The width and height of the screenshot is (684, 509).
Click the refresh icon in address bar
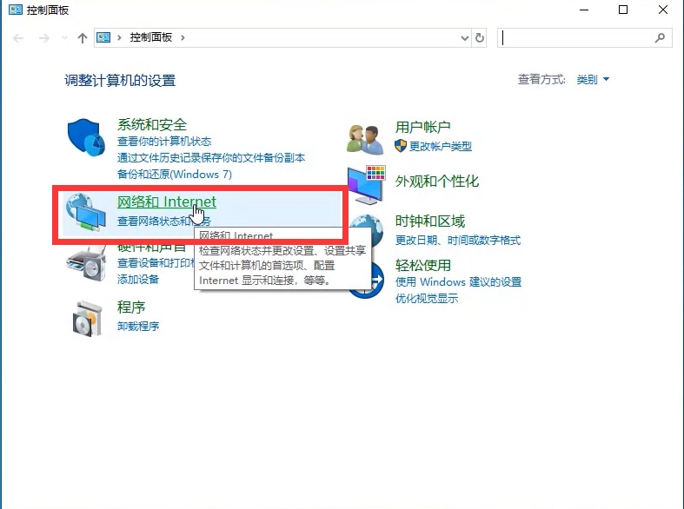(x=480, y=38)
